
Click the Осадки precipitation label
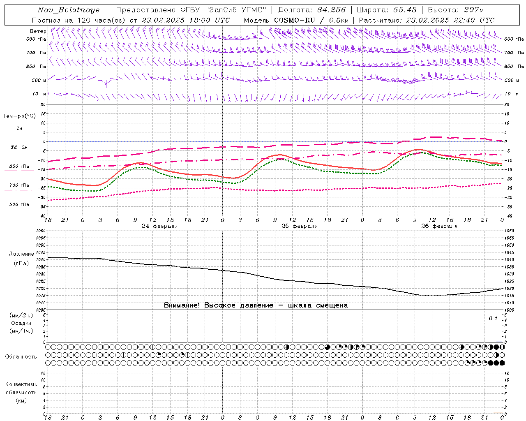pyautogui.click(x=21, y=323)
